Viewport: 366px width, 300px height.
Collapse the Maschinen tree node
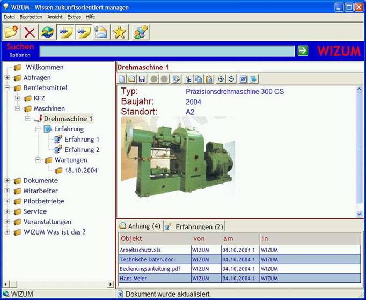pos(17,108)
